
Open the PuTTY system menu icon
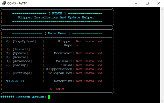point(4,3)
